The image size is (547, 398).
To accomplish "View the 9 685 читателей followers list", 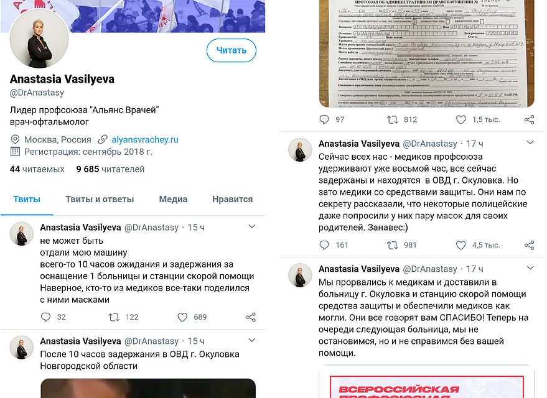I will tap(110, 169).
